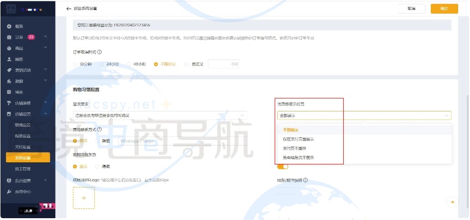Click the custom 小时 hours input field
Viewport: 470px width, 220px height.
[224, 64]
